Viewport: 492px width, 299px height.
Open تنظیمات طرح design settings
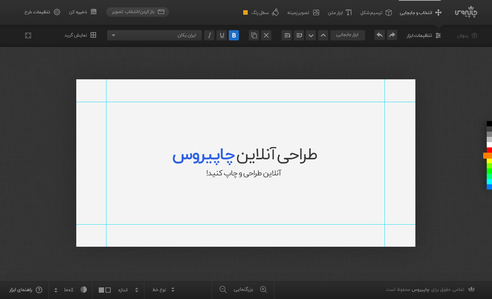point(42,12)
